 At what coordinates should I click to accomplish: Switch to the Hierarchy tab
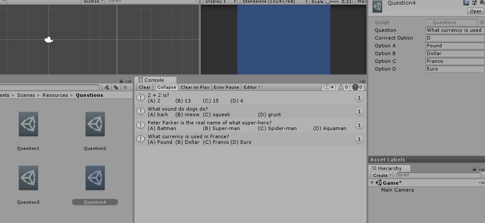(x=390, y=168)
